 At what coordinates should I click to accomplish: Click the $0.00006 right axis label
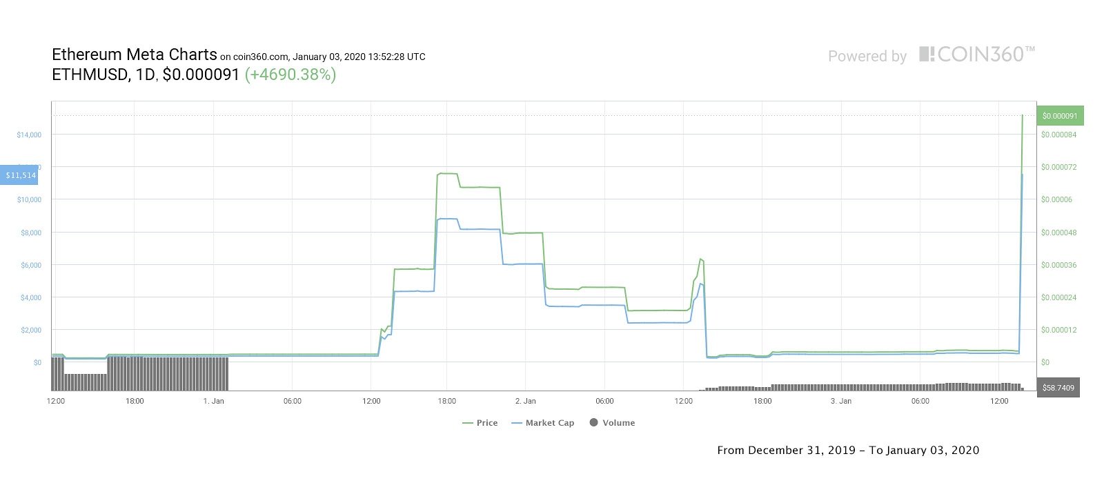click(1057, 200)
